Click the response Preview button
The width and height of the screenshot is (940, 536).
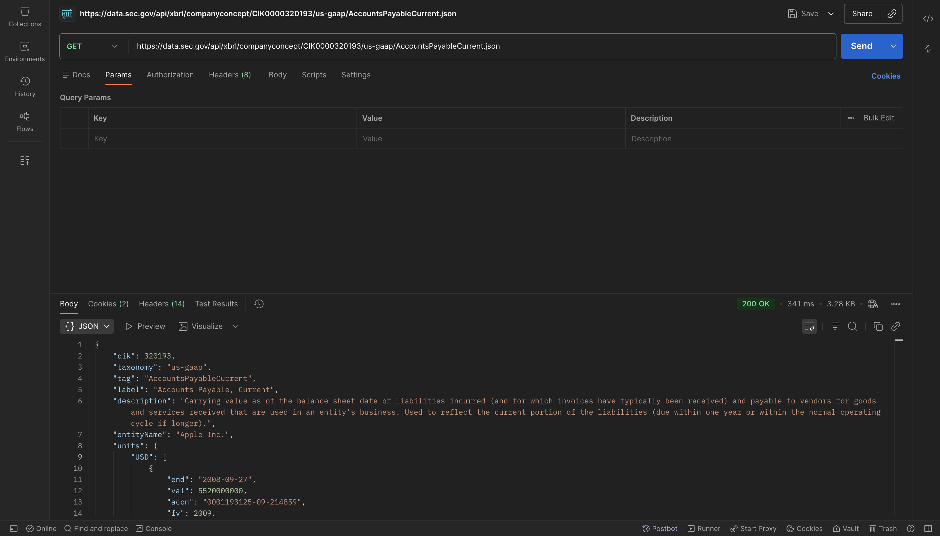click(x=145, y=326)
